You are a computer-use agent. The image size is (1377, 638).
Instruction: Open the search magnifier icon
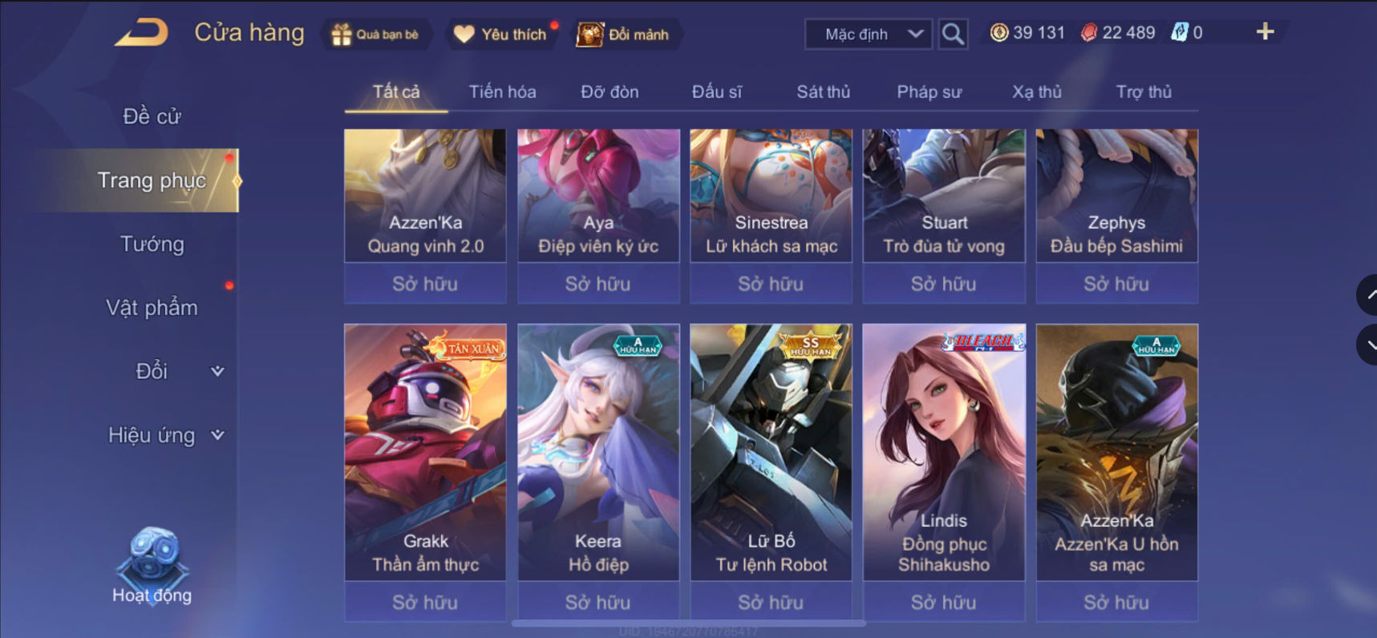tap(953, 34)
